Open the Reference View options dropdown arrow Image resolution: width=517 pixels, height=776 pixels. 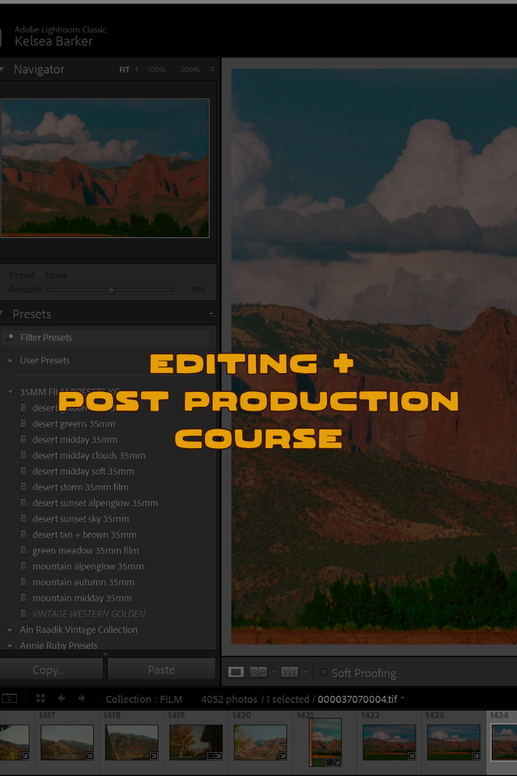click(273, 673)
